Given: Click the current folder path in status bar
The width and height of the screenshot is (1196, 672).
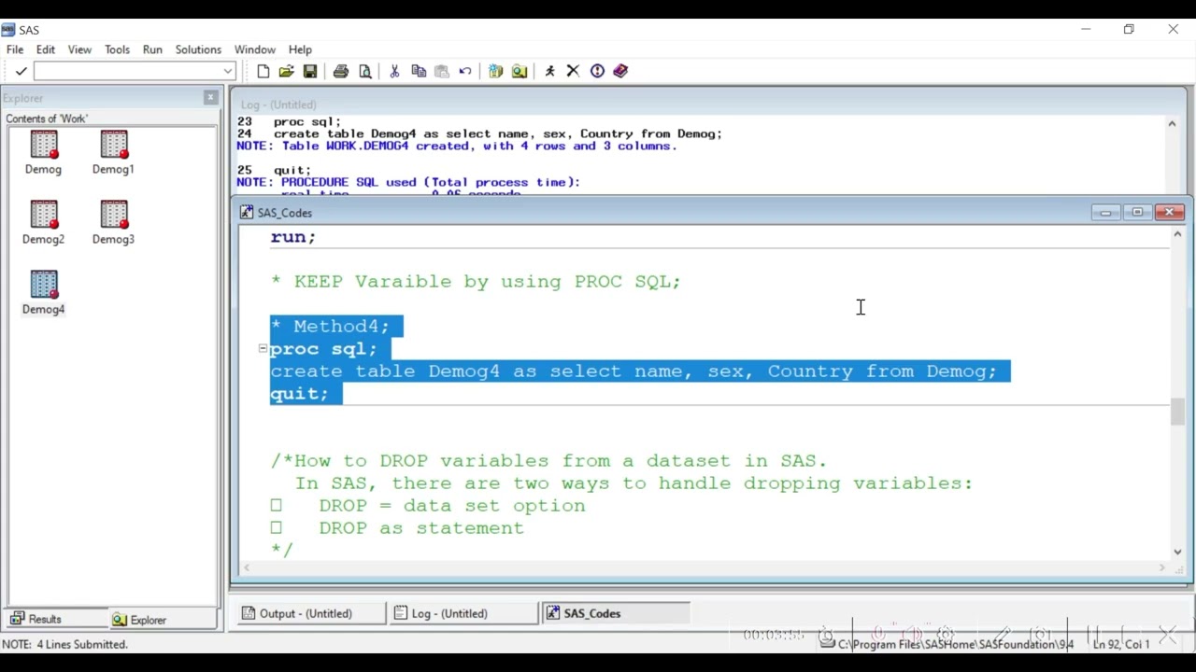Looking at the screenshot, I should click(x=947, y=644).
